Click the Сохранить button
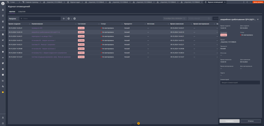The image size is (264, 126). point(229,121)
